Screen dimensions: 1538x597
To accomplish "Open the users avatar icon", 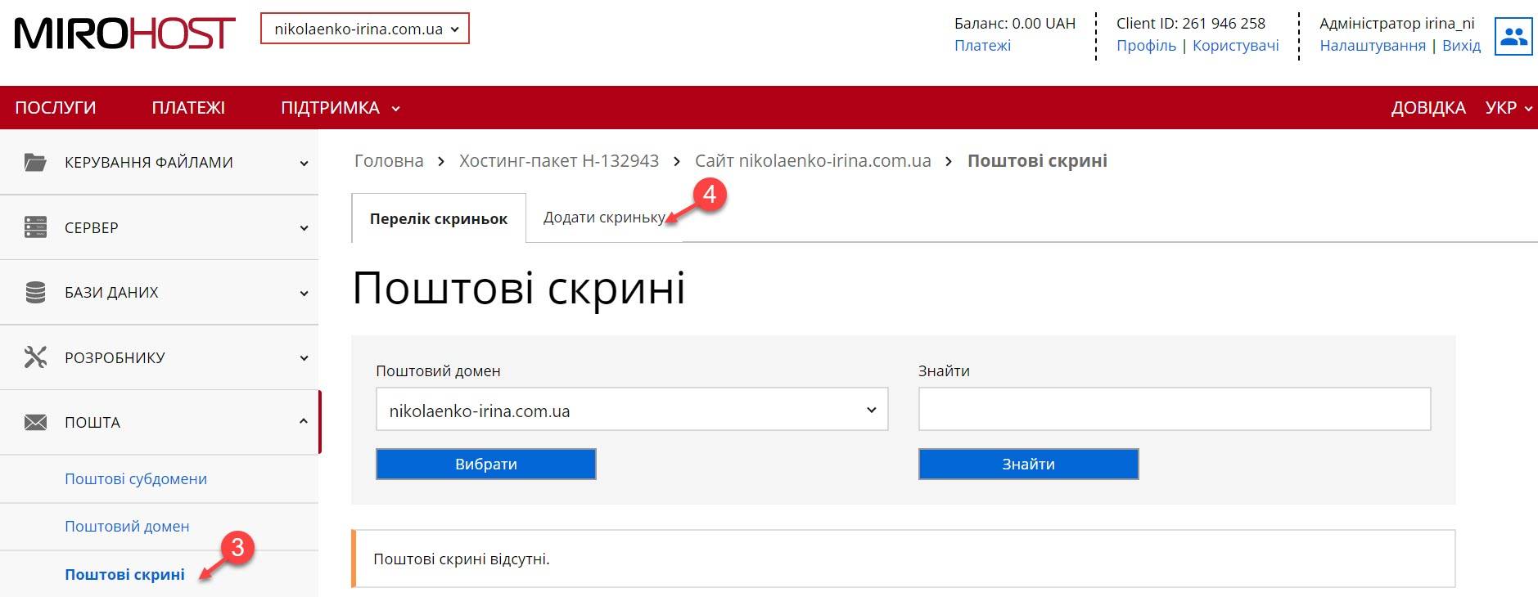I will pos(1513,36).
